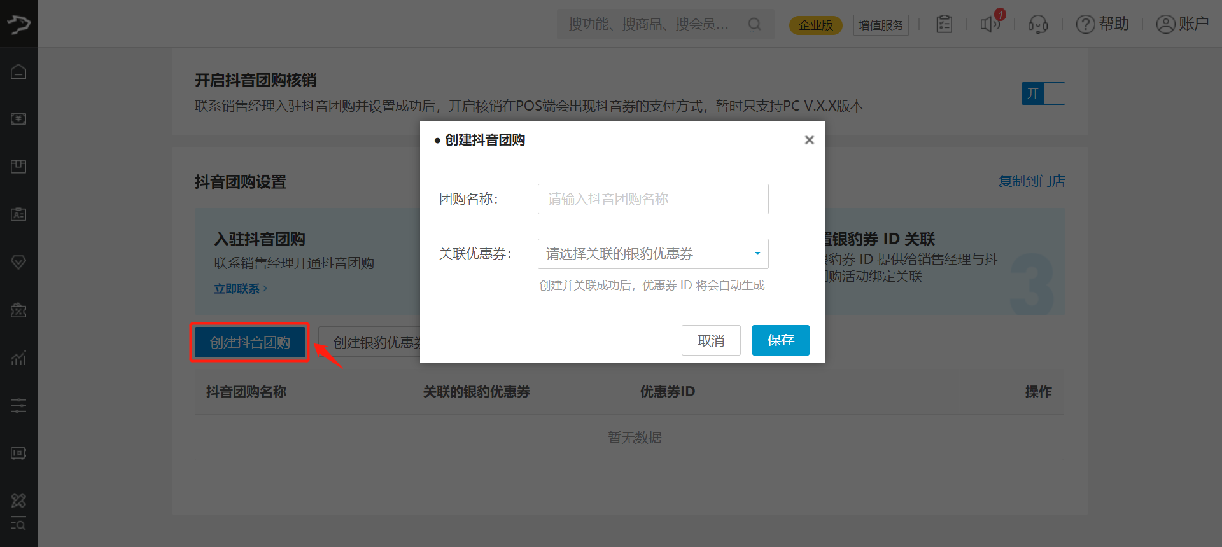1222x547 pixels.
Task: Open the 立即联系 link
Action: point(241,289)
